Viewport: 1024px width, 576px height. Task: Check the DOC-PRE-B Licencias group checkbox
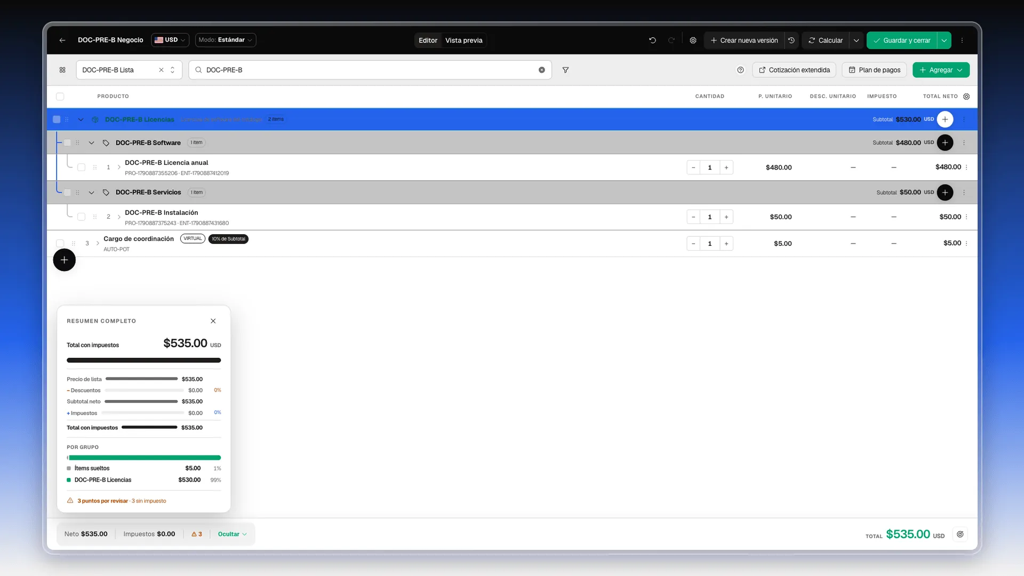click(x=57, y=119)
